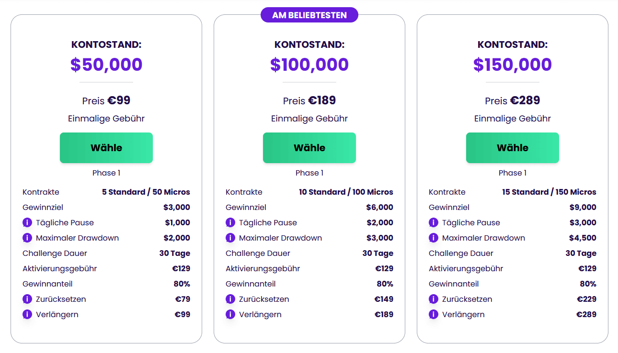Click Wähle for the $150,000 account
The width and height of the screenshot is (618, 353).
click(513, 148)
